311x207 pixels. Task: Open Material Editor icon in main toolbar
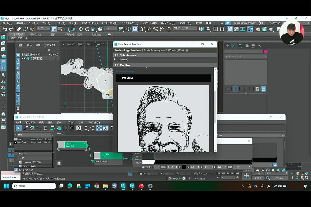250,29
